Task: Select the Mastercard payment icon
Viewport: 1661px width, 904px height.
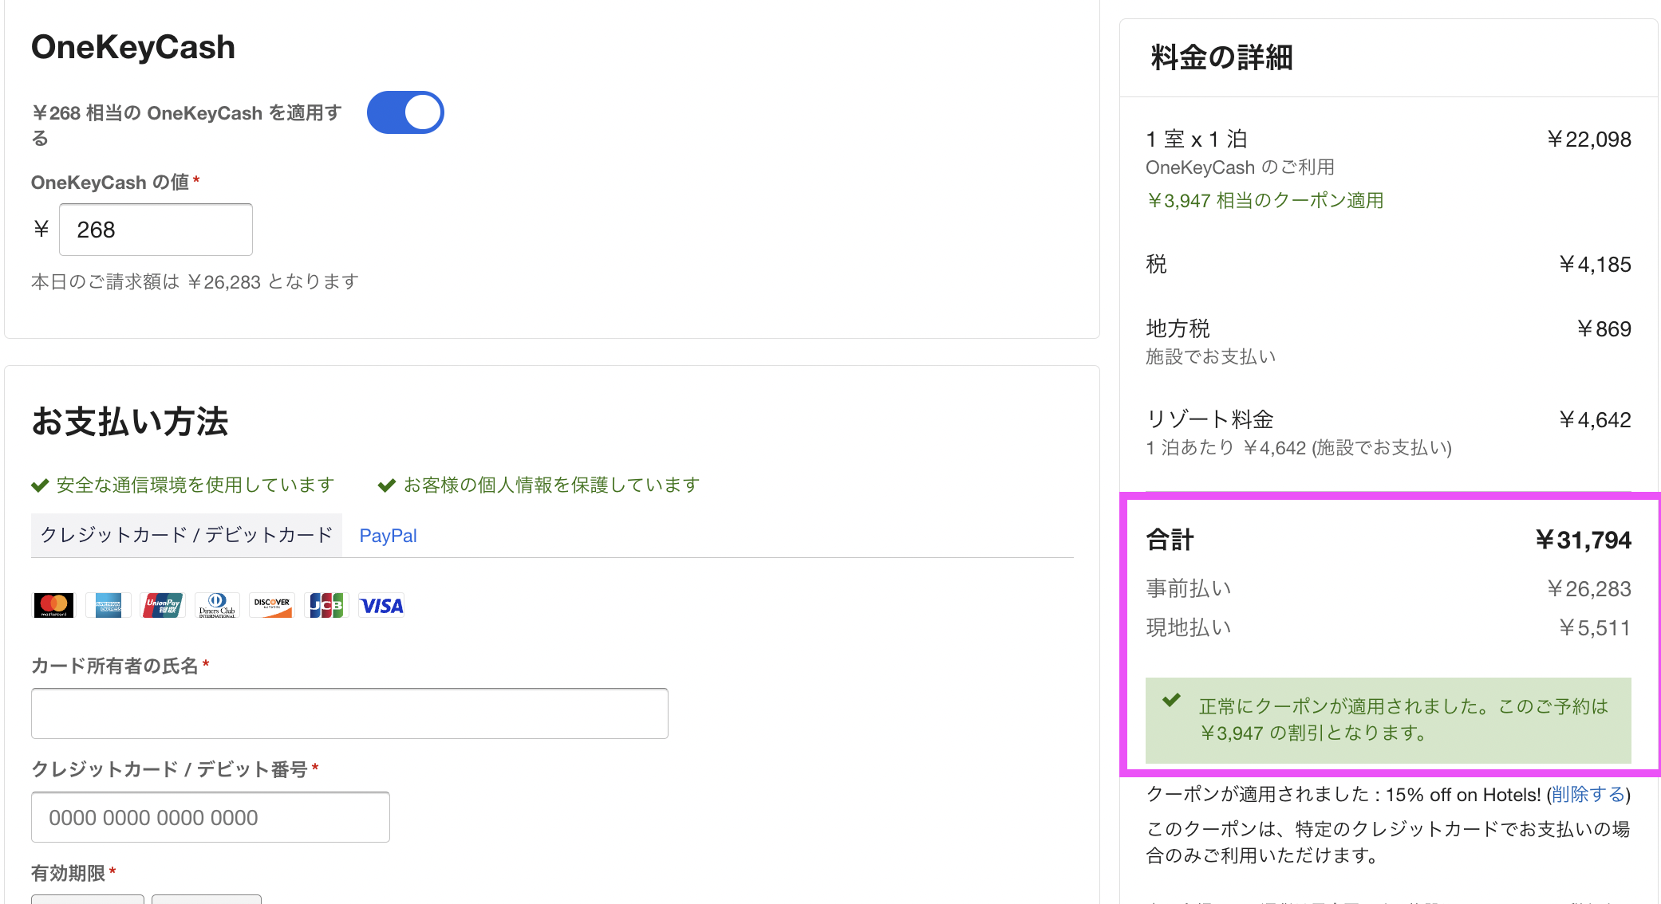Action: pyautogui.click(x=53, y=605)
